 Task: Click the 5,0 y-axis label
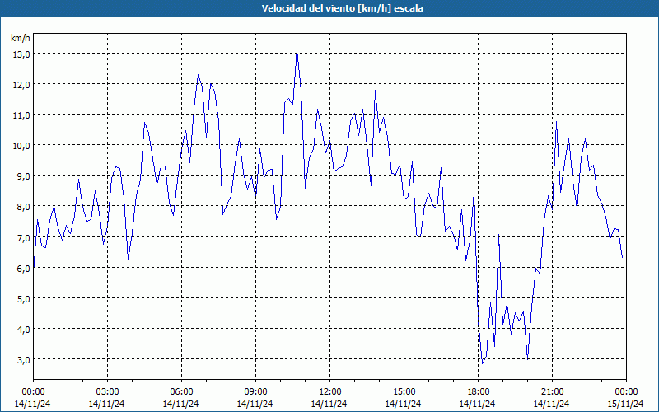click(23, 298)
